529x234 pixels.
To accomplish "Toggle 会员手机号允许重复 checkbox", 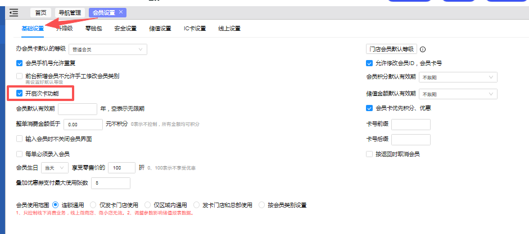I will coord(19,63).
